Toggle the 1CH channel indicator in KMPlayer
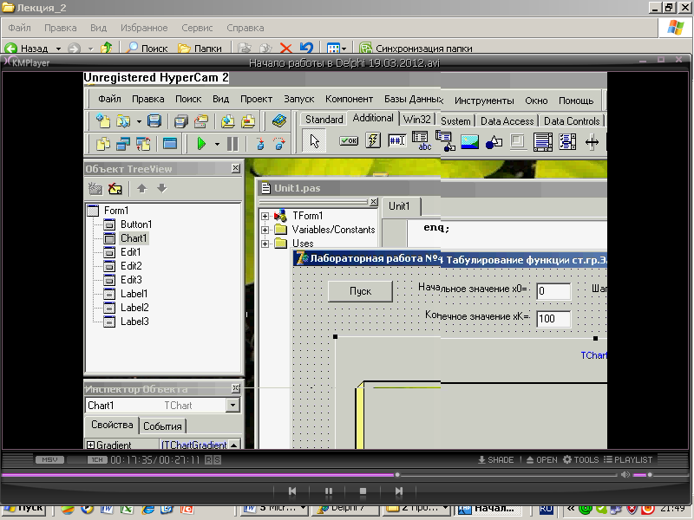 click(97, 460)
